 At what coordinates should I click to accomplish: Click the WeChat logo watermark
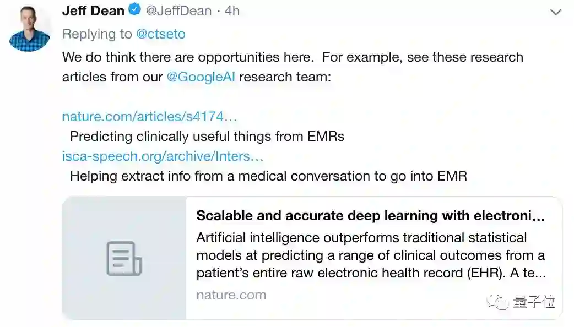501,302
